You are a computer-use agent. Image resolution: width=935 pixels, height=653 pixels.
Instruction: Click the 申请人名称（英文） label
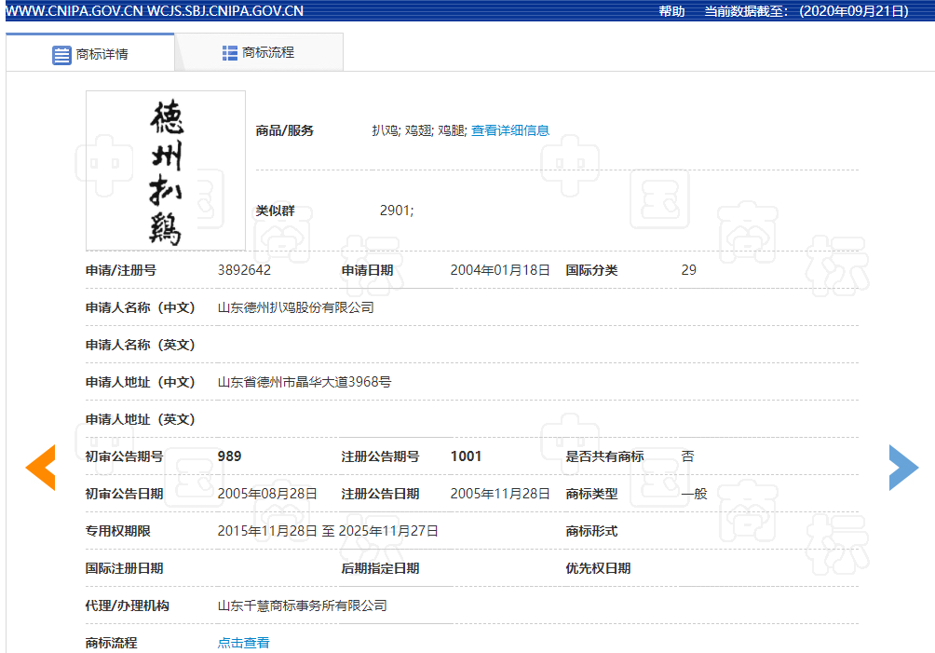(x=140, y=345)
